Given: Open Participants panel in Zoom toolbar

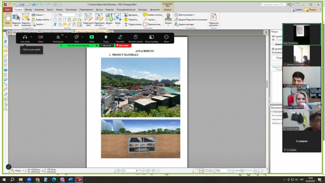Looking at the screenshot, I should (58, 38).
